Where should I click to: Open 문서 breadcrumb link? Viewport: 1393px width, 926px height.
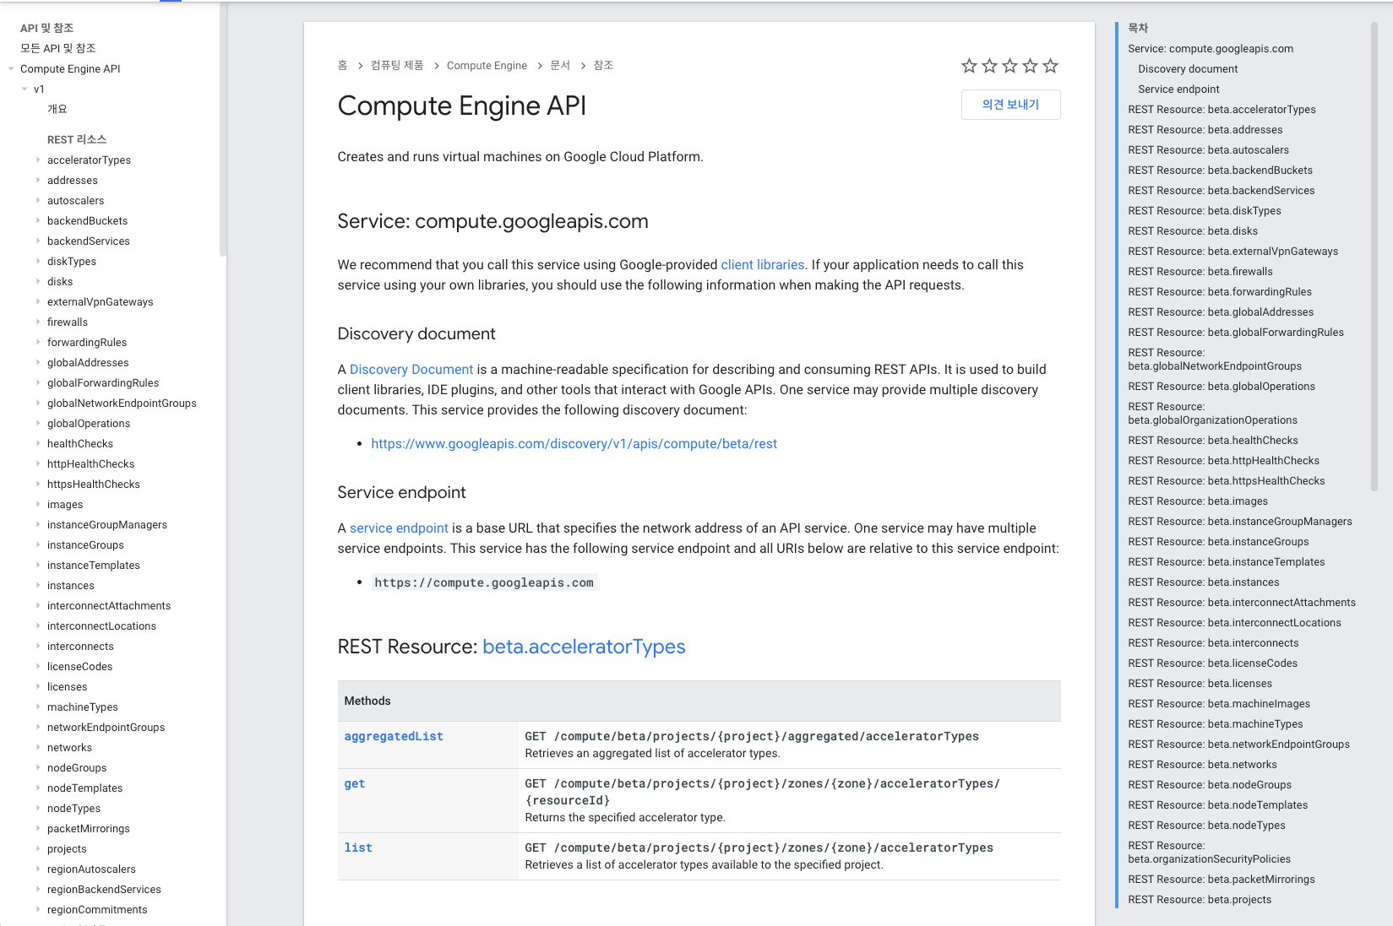click(560, 66)
